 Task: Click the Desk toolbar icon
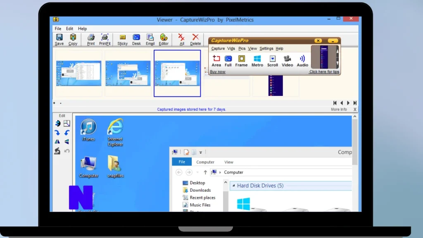coord(136,39)
